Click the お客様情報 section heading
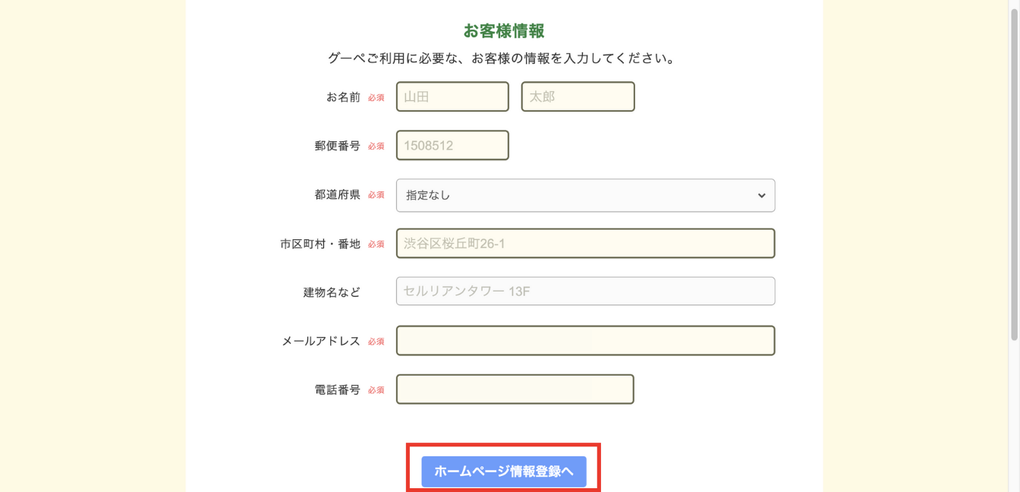Viewport: 1020px width, 492px height. coord(504,31)
